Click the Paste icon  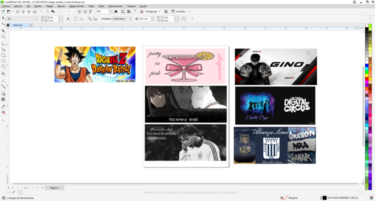pos(53,12)
